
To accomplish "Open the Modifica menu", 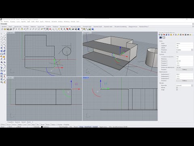I will coord(6,21).
